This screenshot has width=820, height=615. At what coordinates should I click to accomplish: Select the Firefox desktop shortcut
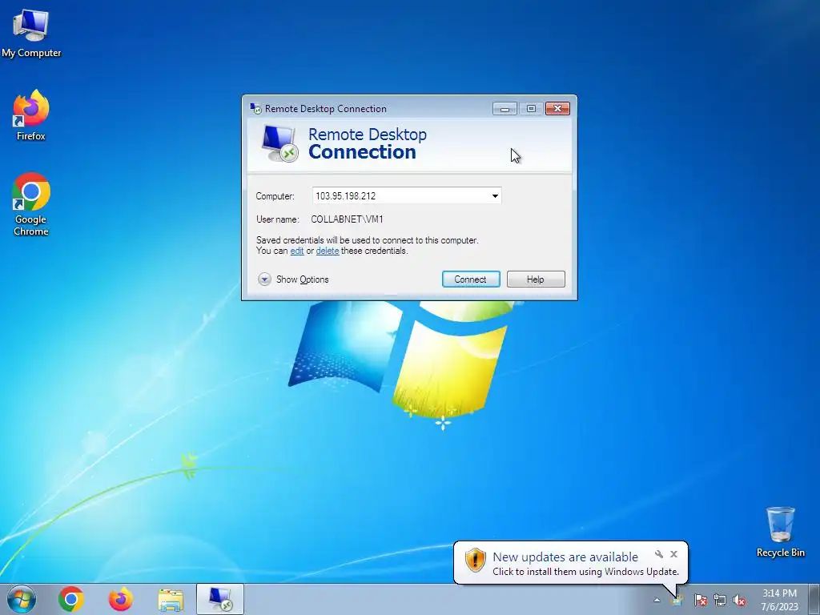(x=31, y=115)
